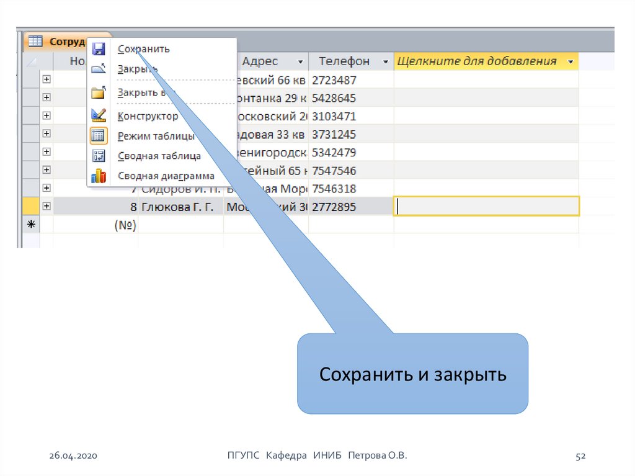The height and width of the screenshot is (476, 635).
Task: Click the table icon on the Сотруд tab
Action: coord(35,42)
